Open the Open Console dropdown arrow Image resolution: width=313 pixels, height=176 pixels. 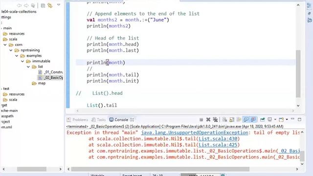tap(287, 119)
